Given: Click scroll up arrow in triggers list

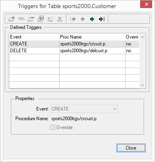Looking at the screenshot, I should pyautogui.click(x=143, y=37).
